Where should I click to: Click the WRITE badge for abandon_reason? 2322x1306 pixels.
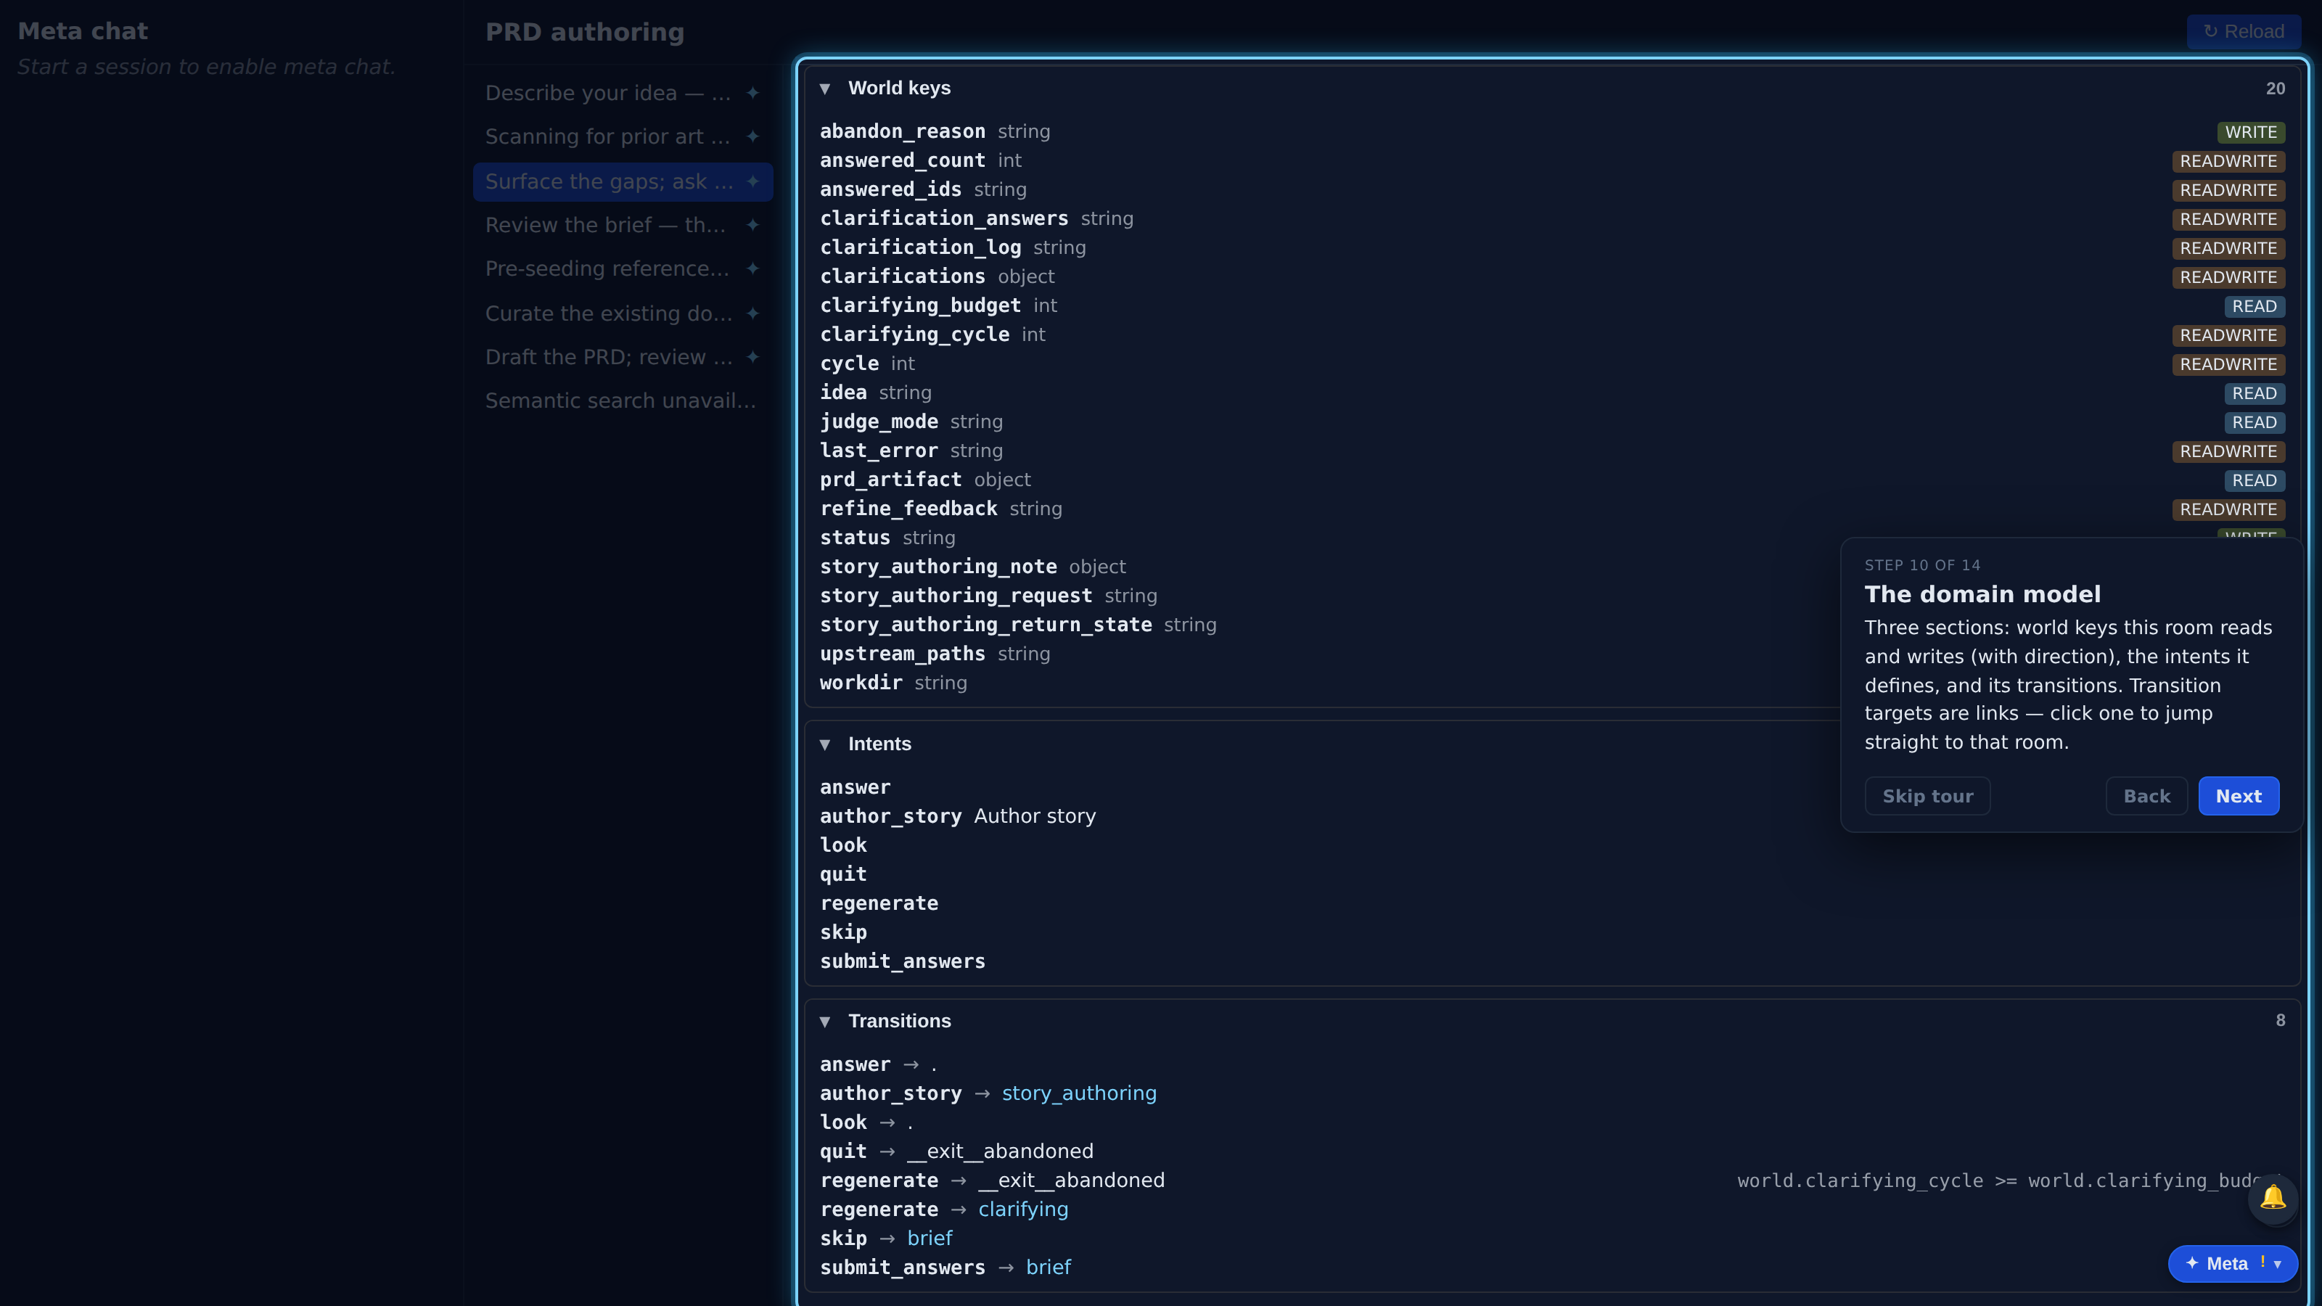tap(2251, 133)
